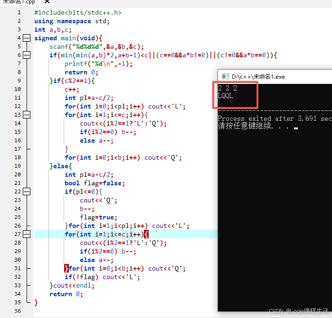
Task: Click the 'signed main(void){' line
Action: [68, 38]
